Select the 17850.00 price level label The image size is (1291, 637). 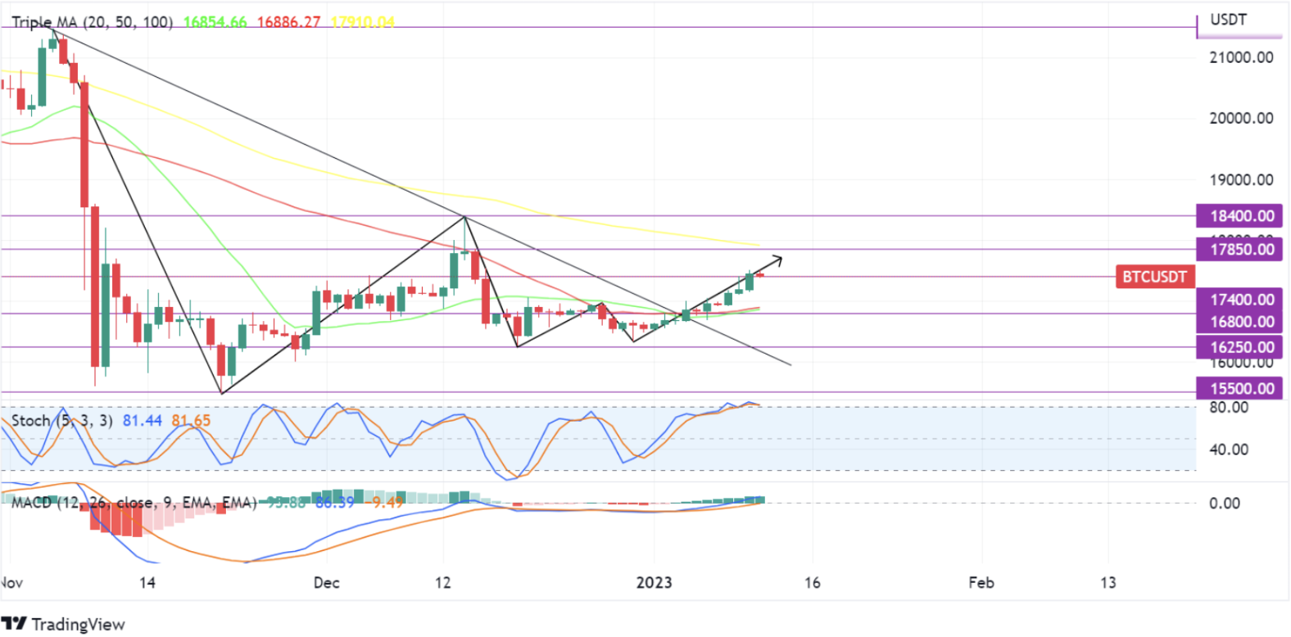tap(1239, 250)
